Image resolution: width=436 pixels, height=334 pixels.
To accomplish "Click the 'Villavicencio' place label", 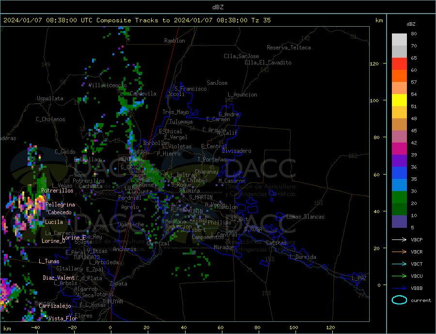I will (x=108, y=85).
